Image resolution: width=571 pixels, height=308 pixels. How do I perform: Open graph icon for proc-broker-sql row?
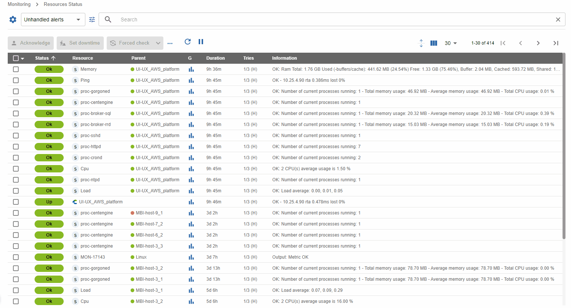191,113
